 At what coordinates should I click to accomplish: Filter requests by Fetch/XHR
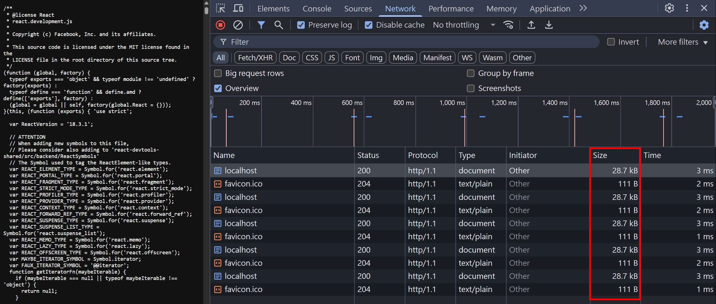tap(255, 58)
